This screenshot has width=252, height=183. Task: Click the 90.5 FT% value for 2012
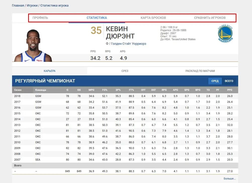pos(131,131)
